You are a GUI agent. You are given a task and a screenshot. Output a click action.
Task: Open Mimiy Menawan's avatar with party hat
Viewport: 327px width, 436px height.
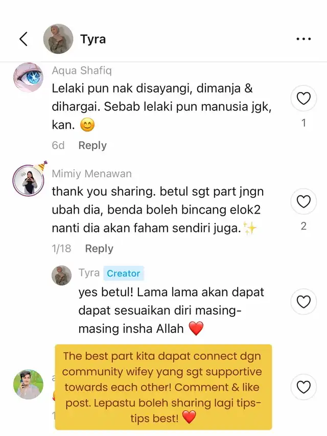pyautogui.click(x=29, y=180)
